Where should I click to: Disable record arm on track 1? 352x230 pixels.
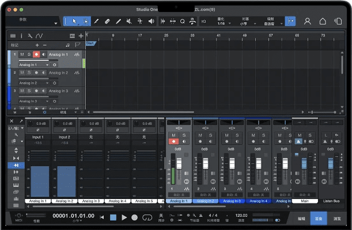coord(36,55)
